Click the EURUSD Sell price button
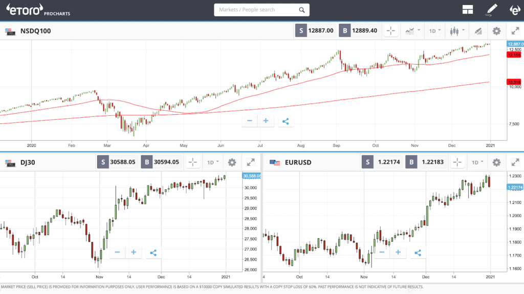 [382, 162]
